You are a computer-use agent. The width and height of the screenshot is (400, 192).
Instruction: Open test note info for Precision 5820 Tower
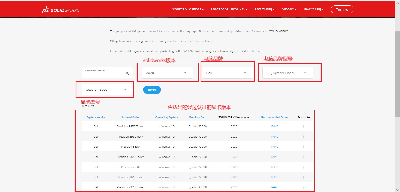point(303,157)
